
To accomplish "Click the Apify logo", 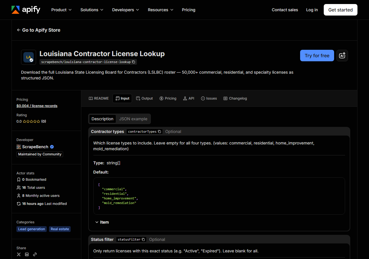I will pyautogui.click(x=26, y=10).
